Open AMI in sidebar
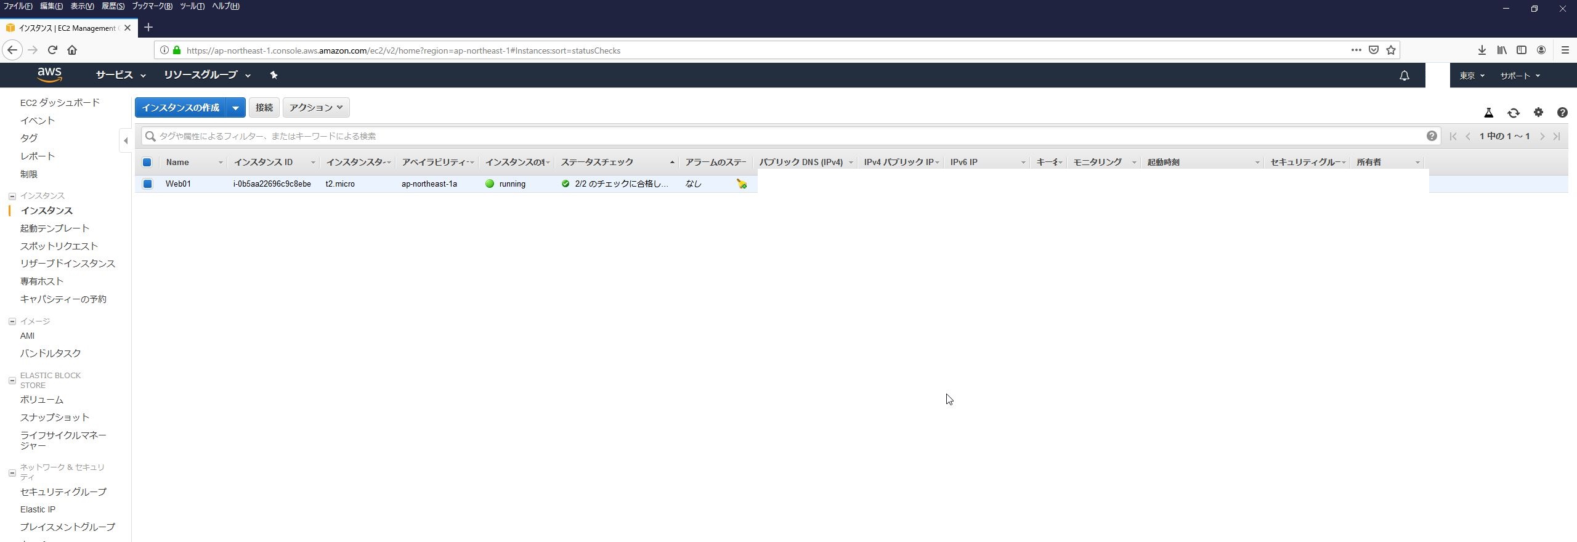 point(27,336)
